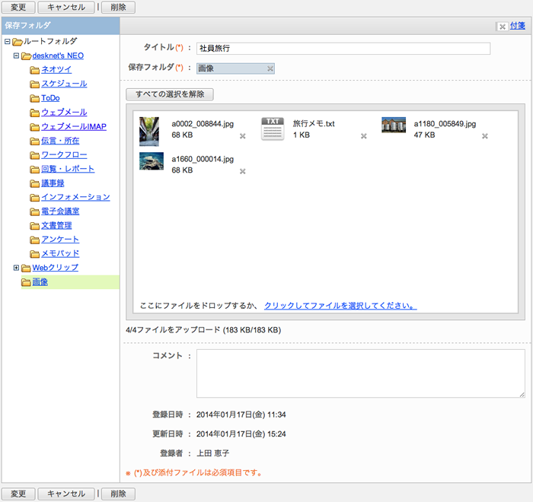Click the a1660_000014.jpg thumbnail

tap(152, 161)
